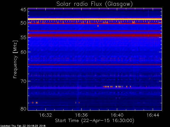Click the thin red band between 60 and 70 MHz
Image resolution: width=170 pixels, height=127 pixels.
coord(95,65)
